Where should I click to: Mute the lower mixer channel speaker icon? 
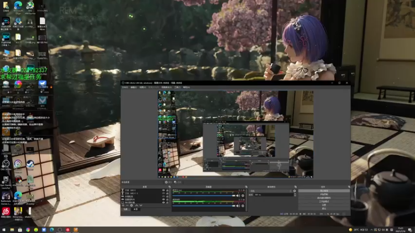pyautogui.click(x=238, y=206)
